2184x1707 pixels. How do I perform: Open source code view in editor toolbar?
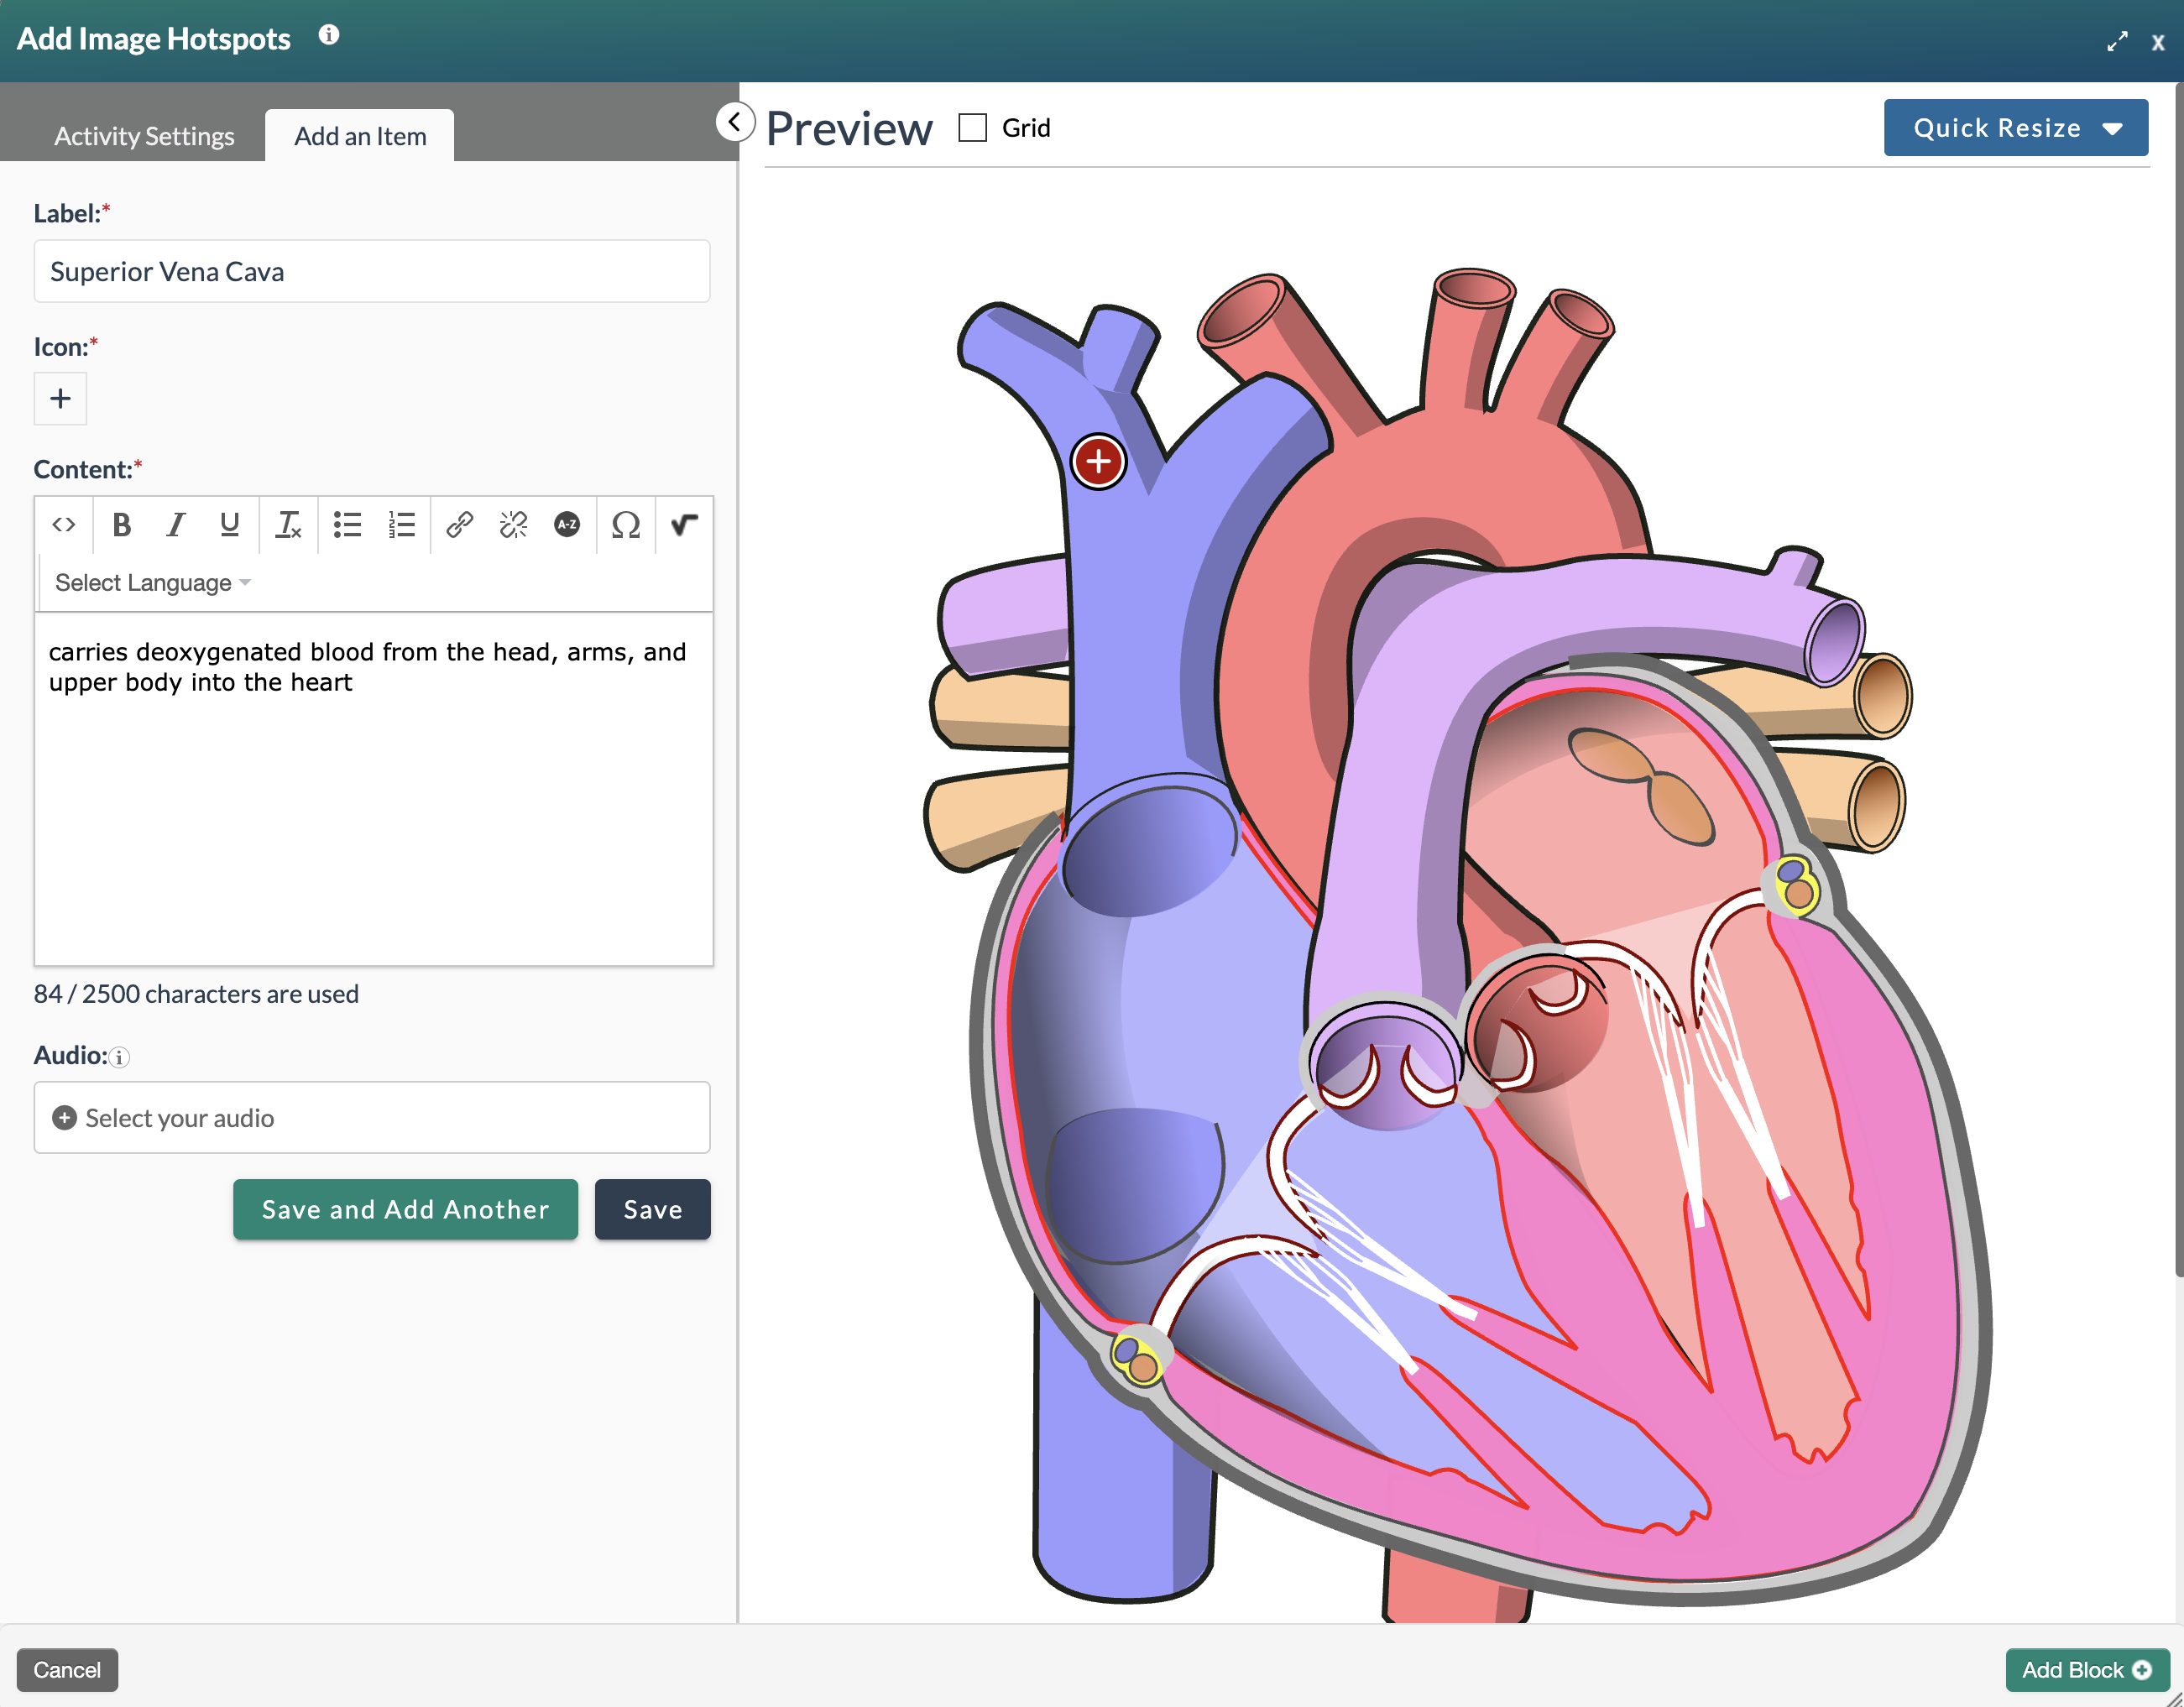coord(64,524)
